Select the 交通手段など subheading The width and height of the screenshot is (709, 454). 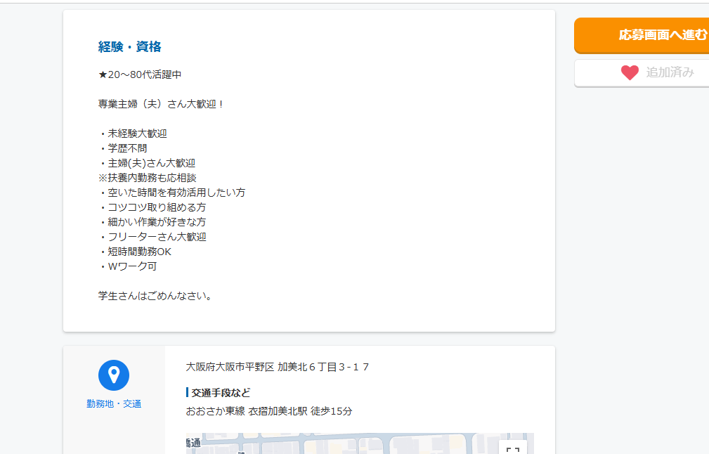pyautogui.click(x=221, y=392)
